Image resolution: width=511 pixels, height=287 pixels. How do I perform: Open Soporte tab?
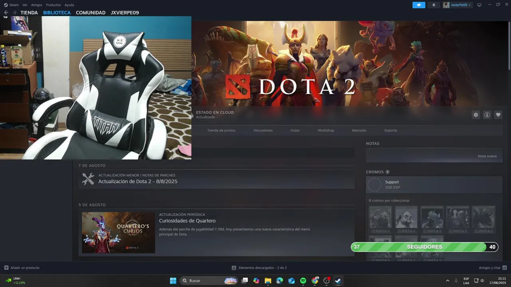390,130
